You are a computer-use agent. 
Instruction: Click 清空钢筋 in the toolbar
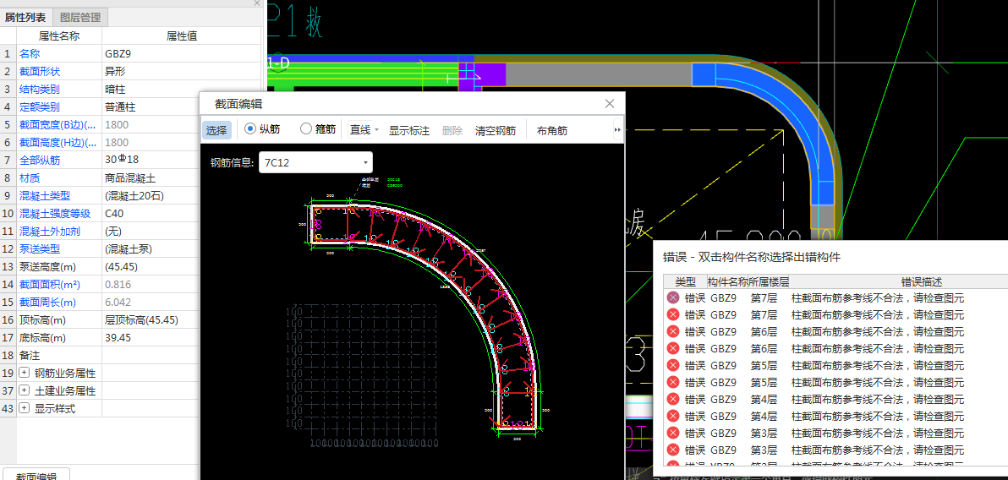click(x=495, y=130)
